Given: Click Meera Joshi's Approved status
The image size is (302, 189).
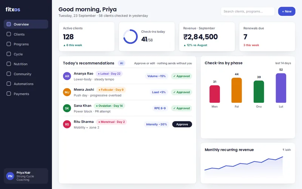Looking at the screenshot, I should [182, 92].
